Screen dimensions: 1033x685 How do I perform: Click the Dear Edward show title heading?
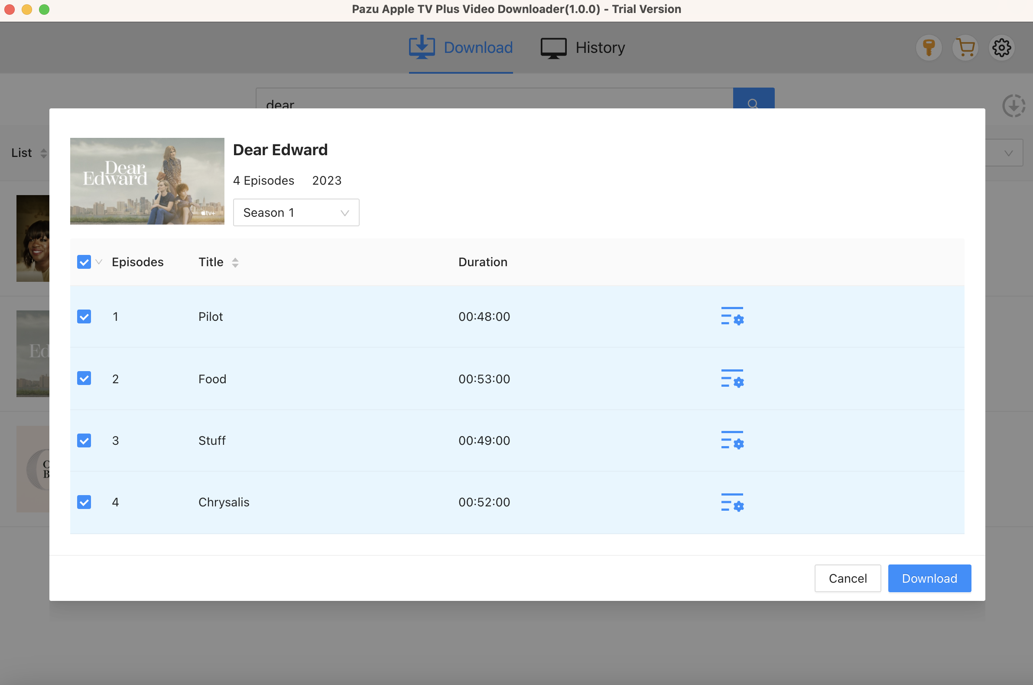tap(280, 150)
